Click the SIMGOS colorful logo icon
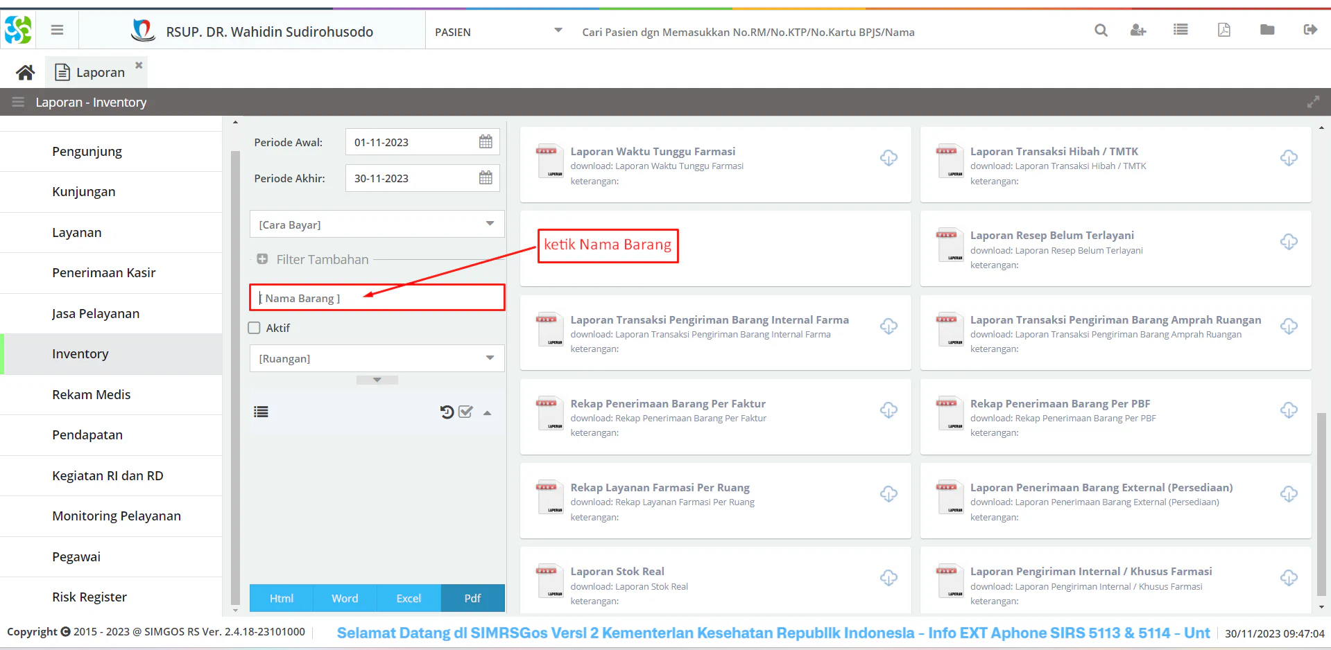This screenshot has width=1331, height=650. click(18, 30)
